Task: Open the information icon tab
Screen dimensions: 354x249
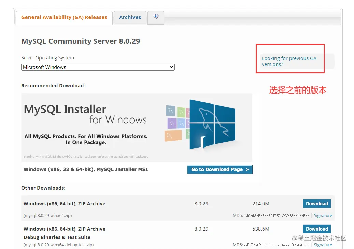Action: click(156, 17)
